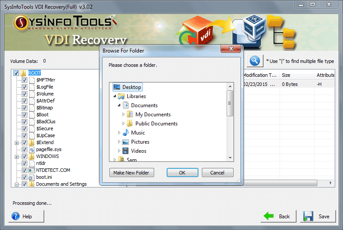Expand Public Documents folder
The image size is (343, 230).
123,124
